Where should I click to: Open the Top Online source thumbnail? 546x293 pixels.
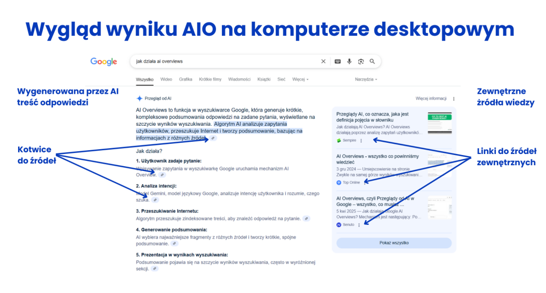tap(439, 165)
